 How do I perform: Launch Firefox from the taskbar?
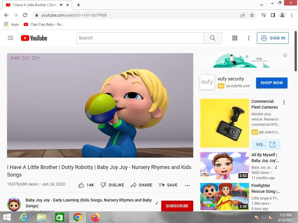coord(95,217)
